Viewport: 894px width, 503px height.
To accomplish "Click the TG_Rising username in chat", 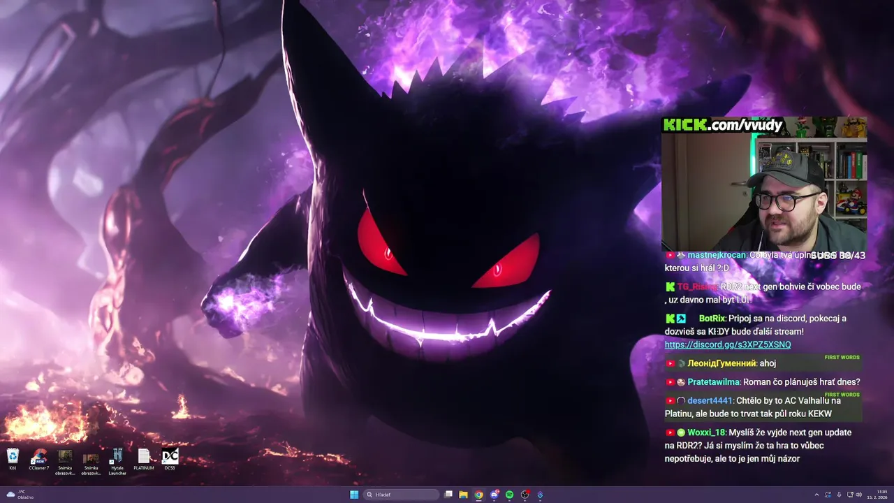I will (x=696, y=287).
